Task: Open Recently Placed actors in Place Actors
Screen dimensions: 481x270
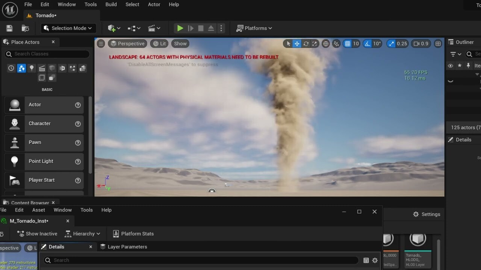Action: [11, 68]
